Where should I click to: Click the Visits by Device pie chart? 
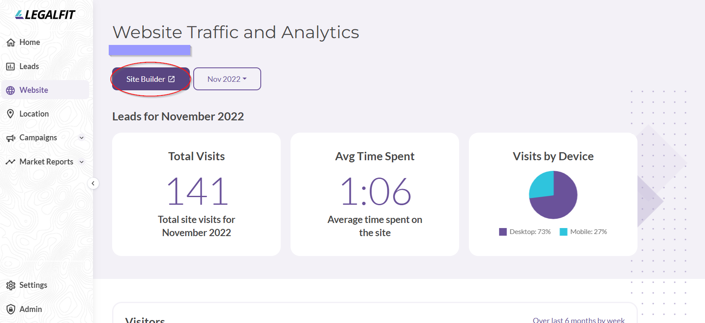553,195
